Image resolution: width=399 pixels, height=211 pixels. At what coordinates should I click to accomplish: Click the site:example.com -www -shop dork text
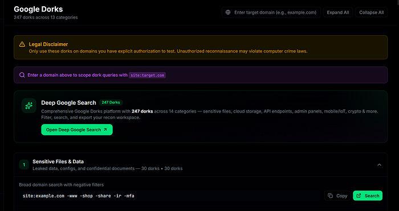tap(79, 196)
